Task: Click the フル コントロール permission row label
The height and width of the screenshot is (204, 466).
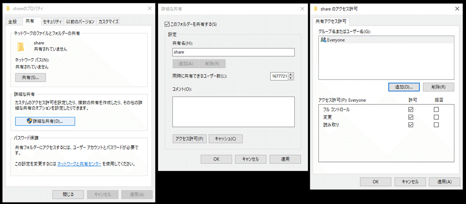Action: tap(336, 110)
